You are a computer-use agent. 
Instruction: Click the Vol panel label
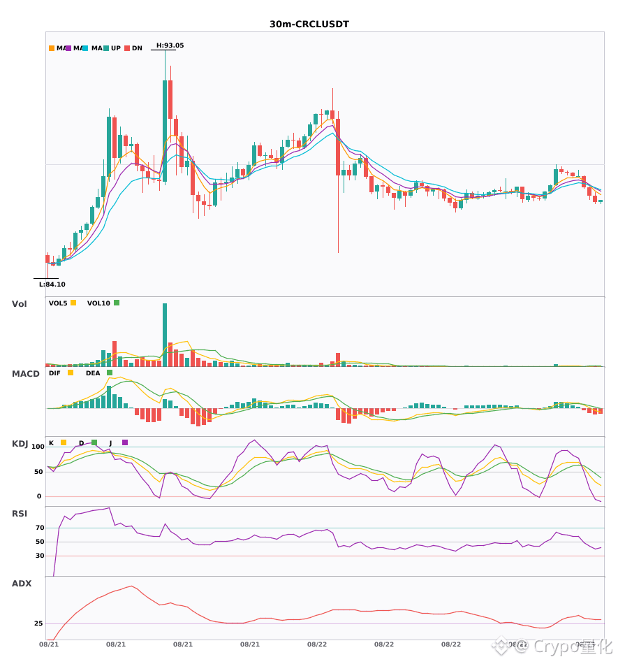19,304
